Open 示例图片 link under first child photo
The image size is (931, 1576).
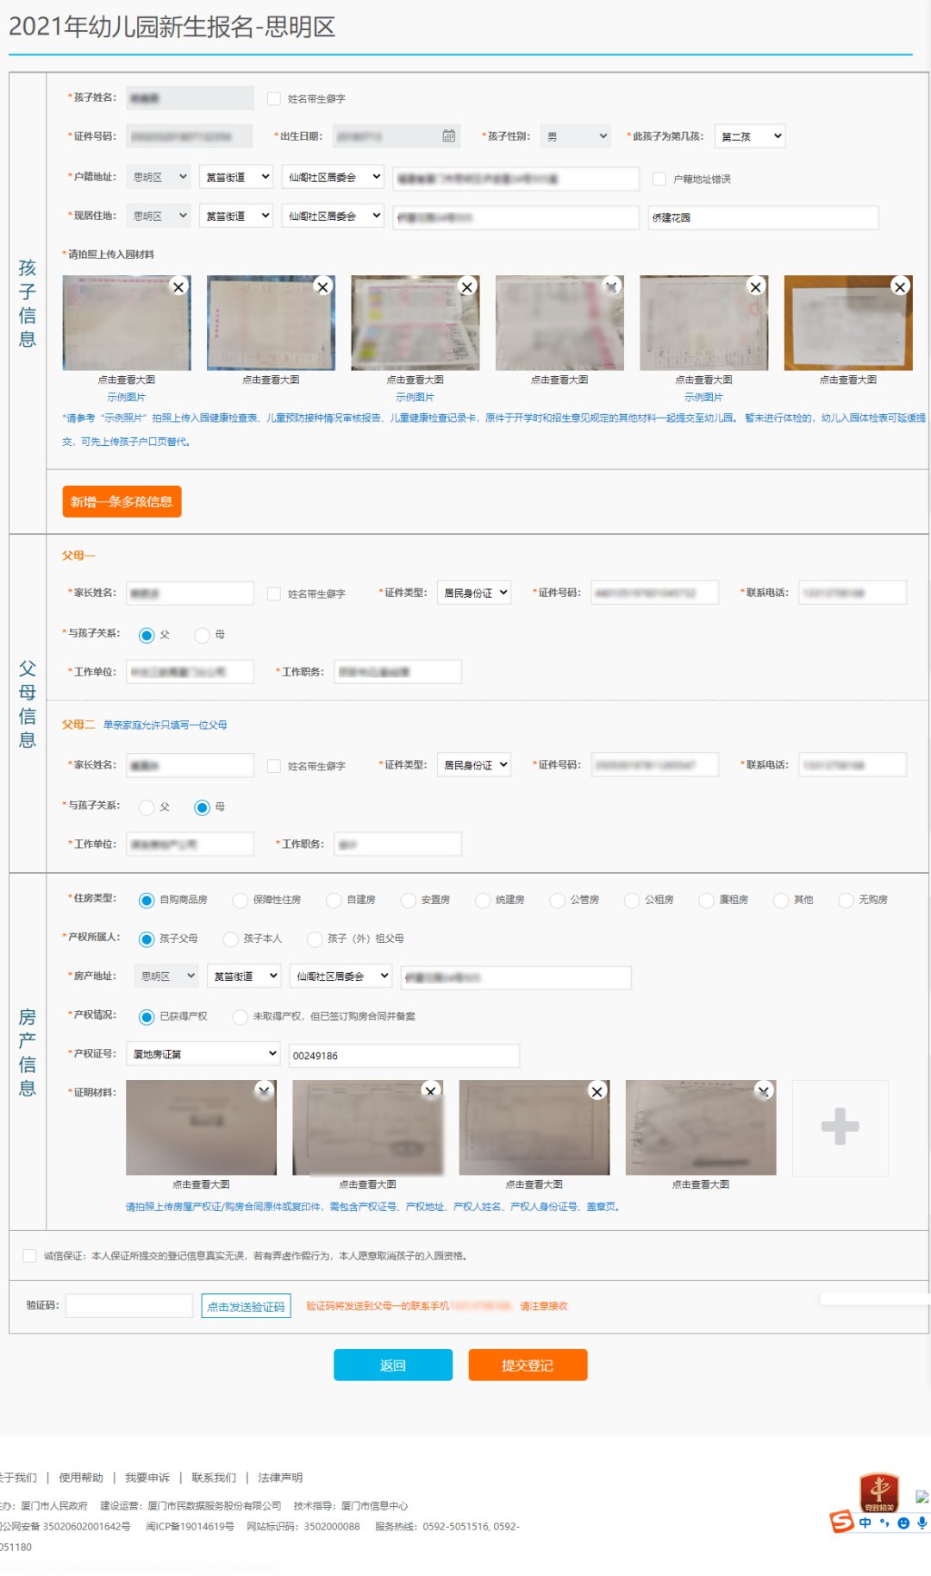[126, 398]
